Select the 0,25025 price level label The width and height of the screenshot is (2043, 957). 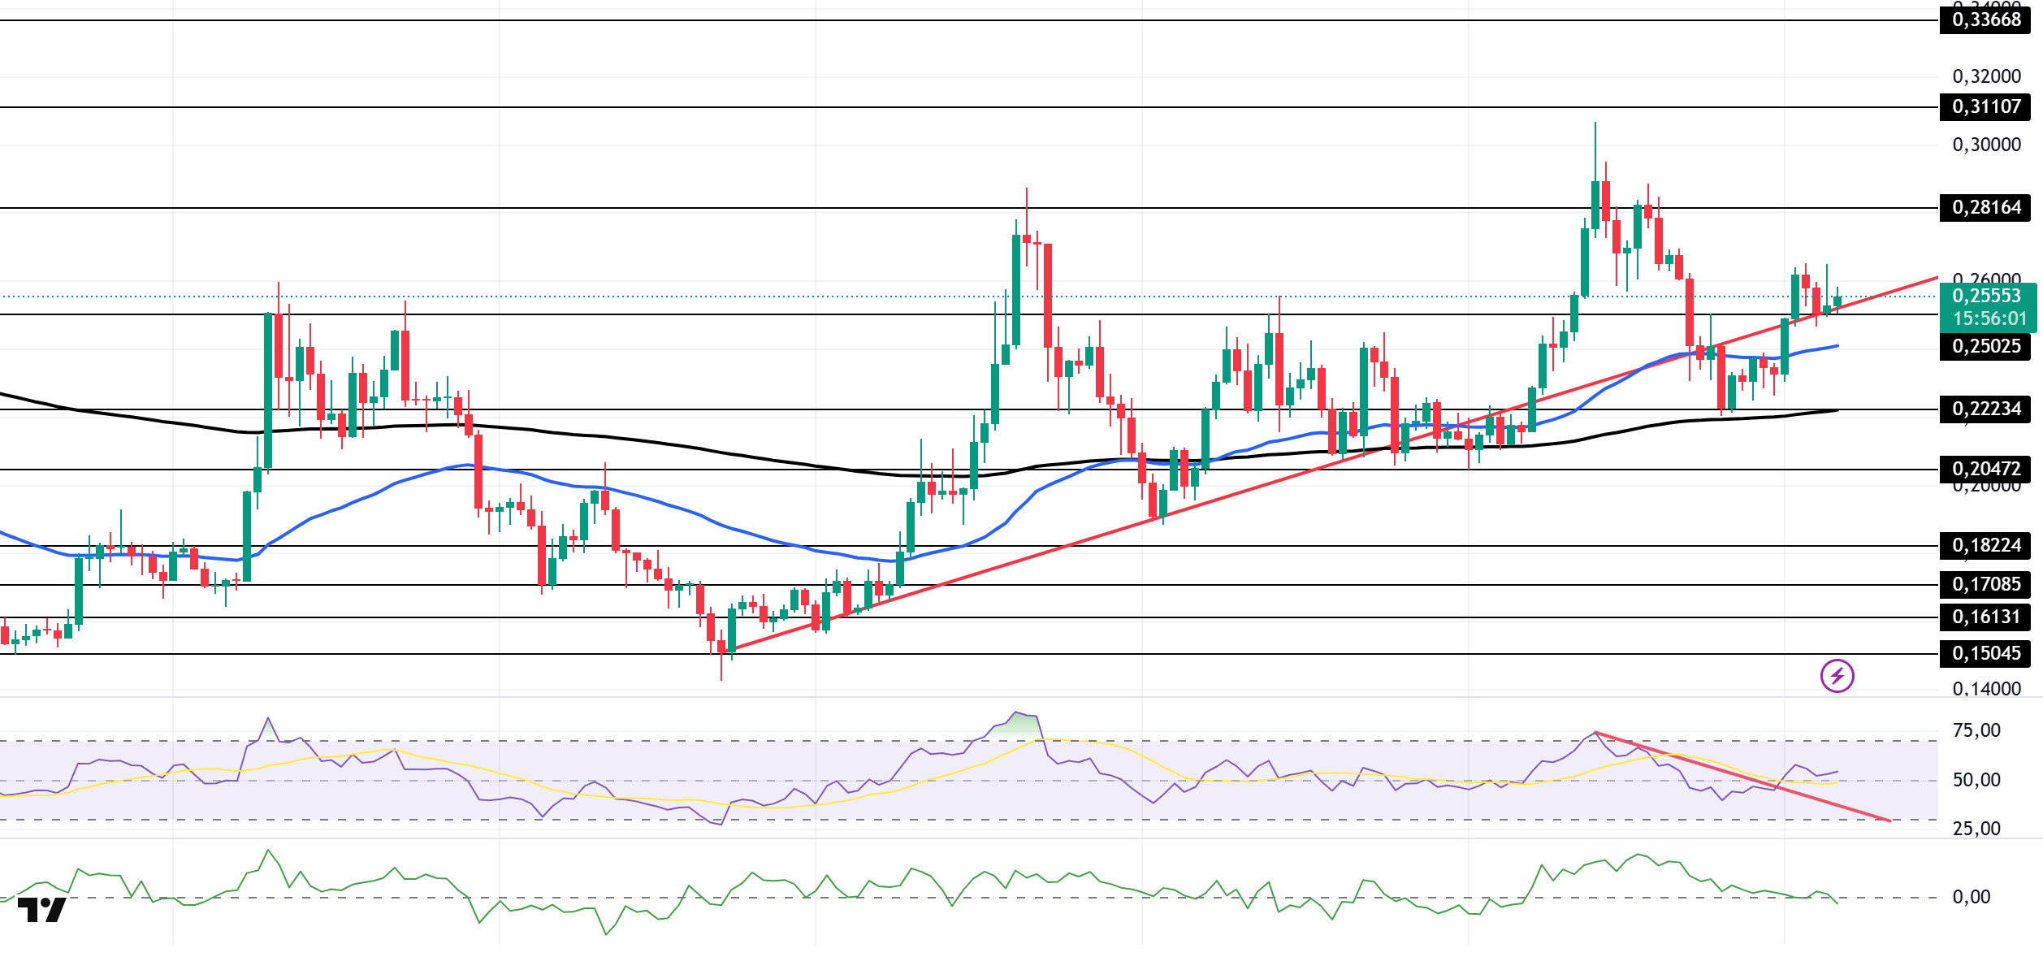pyautogui.click(x=1985, y=346)
